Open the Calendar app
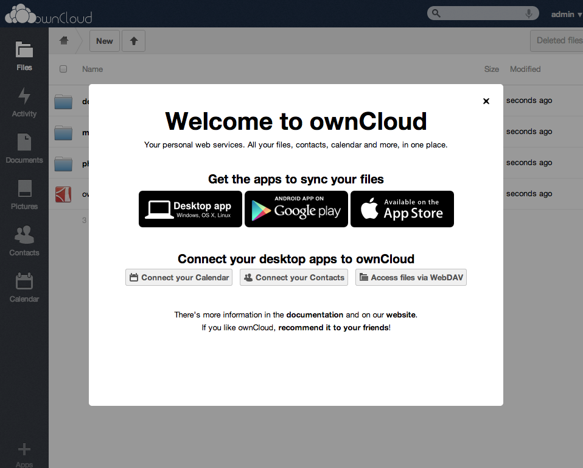 [24, 288]
